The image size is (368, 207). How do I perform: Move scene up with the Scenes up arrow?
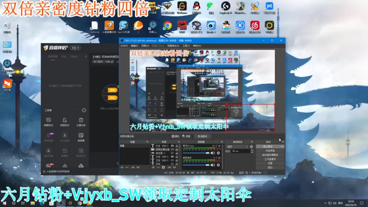click(x=133, y=167)
